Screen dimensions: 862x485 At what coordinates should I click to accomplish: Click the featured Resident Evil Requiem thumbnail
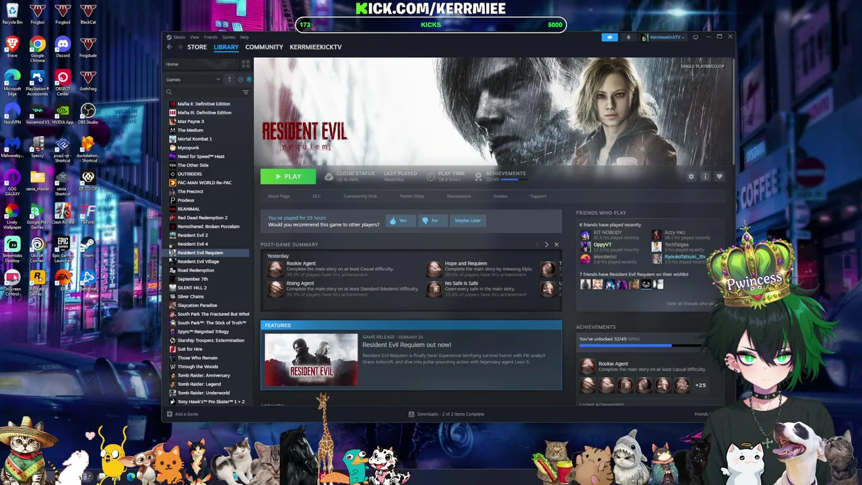[x=311, y=360]
